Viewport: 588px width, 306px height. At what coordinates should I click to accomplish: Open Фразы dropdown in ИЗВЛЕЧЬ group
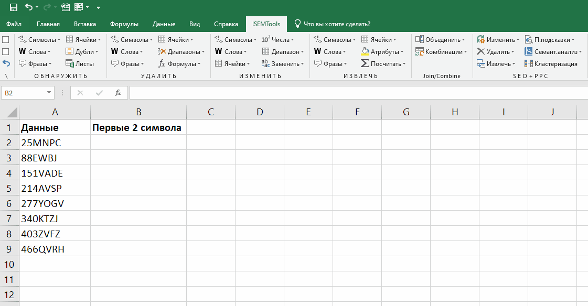[331, 64]
